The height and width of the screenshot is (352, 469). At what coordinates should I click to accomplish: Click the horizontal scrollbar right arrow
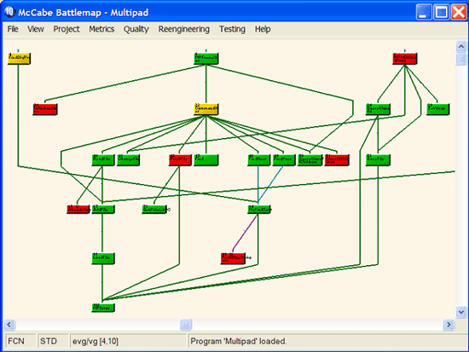pos(449,325)
